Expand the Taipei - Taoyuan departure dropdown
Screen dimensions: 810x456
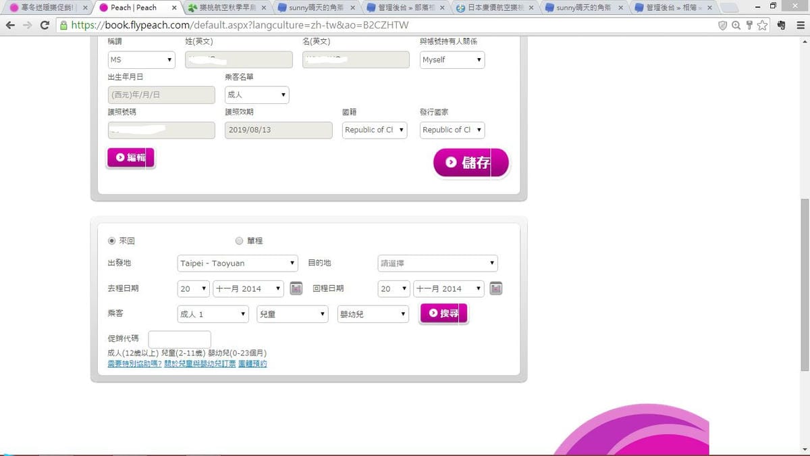pyautogui.click(x=238, y=263)
